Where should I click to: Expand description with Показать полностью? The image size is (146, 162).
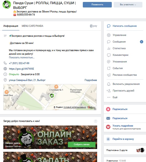pyautogui.click(x=22, y=58)
